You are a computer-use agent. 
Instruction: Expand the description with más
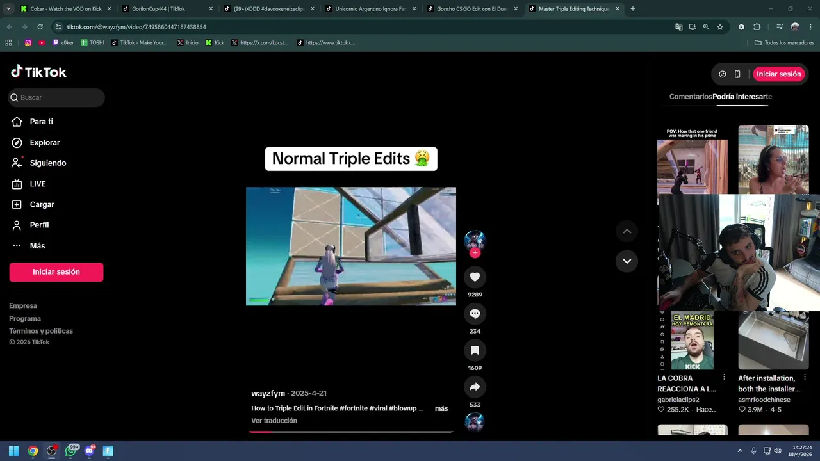click(x=441, y=408)
